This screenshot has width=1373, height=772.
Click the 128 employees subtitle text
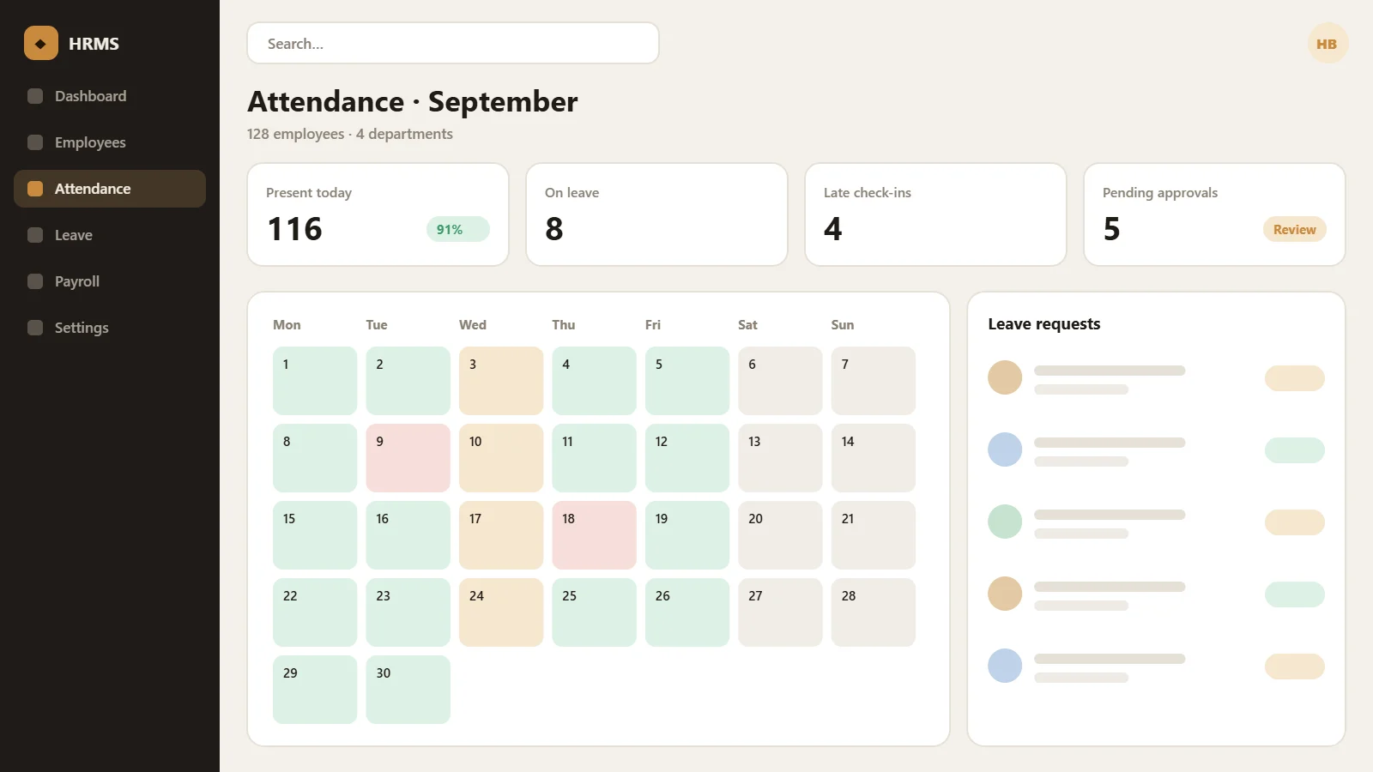[349, 134]
